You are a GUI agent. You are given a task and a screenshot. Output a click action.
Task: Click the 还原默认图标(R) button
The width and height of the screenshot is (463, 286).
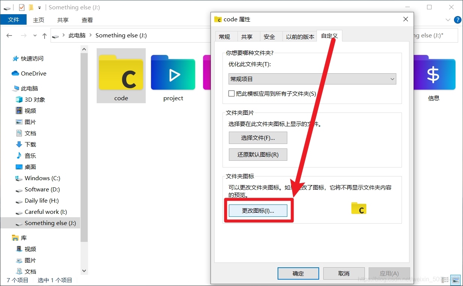pyautogui.click(x=258, y=154)
